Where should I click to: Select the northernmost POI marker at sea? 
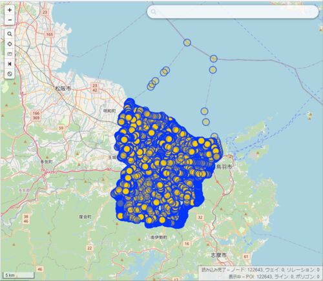[x=187, y=43]
